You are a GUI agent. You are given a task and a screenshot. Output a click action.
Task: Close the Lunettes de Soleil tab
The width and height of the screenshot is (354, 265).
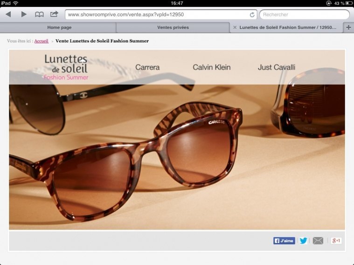(235, 27)
